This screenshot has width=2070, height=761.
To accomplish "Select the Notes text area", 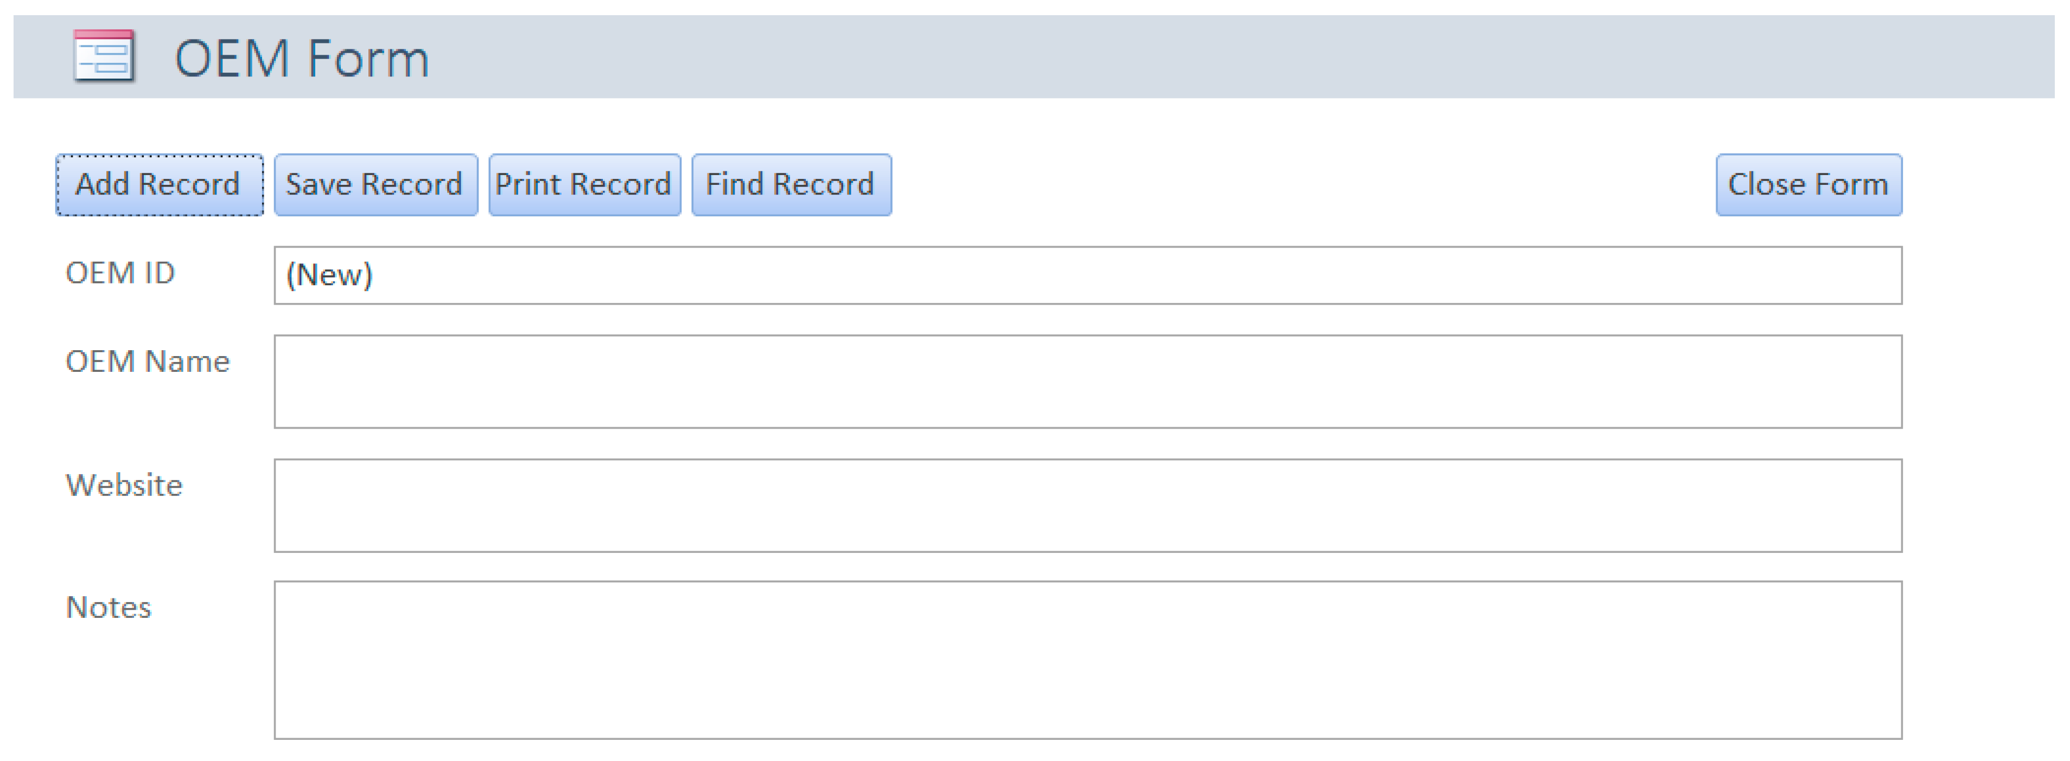I will click(1087, 659).
